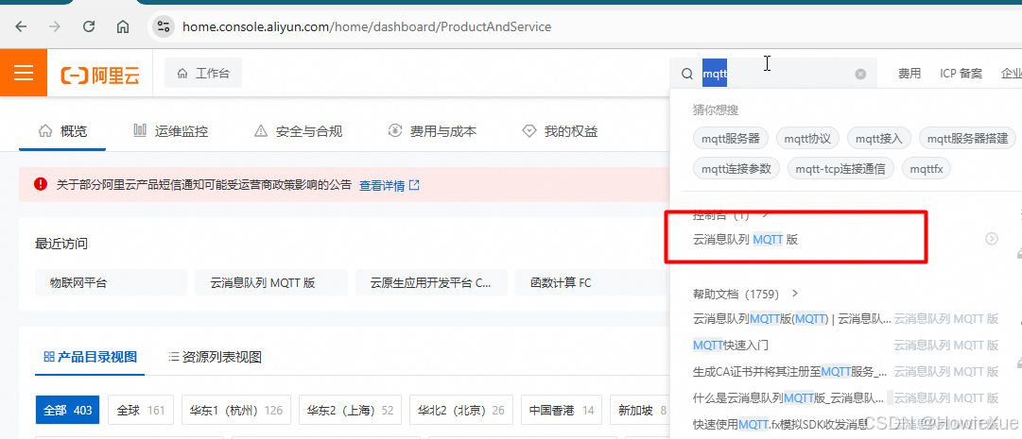The image size is (1022, 439).
Task: Switch to the 我的权益 tab
Action: click(560, 131)
